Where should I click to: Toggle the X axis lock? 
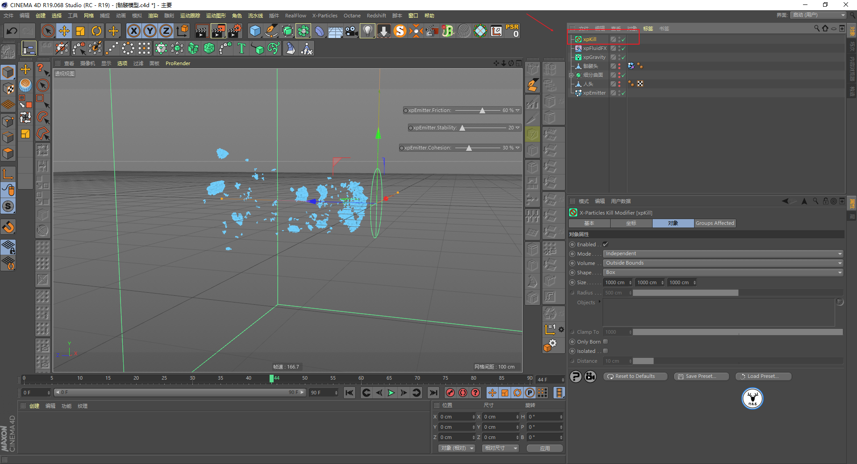(133, 31)
